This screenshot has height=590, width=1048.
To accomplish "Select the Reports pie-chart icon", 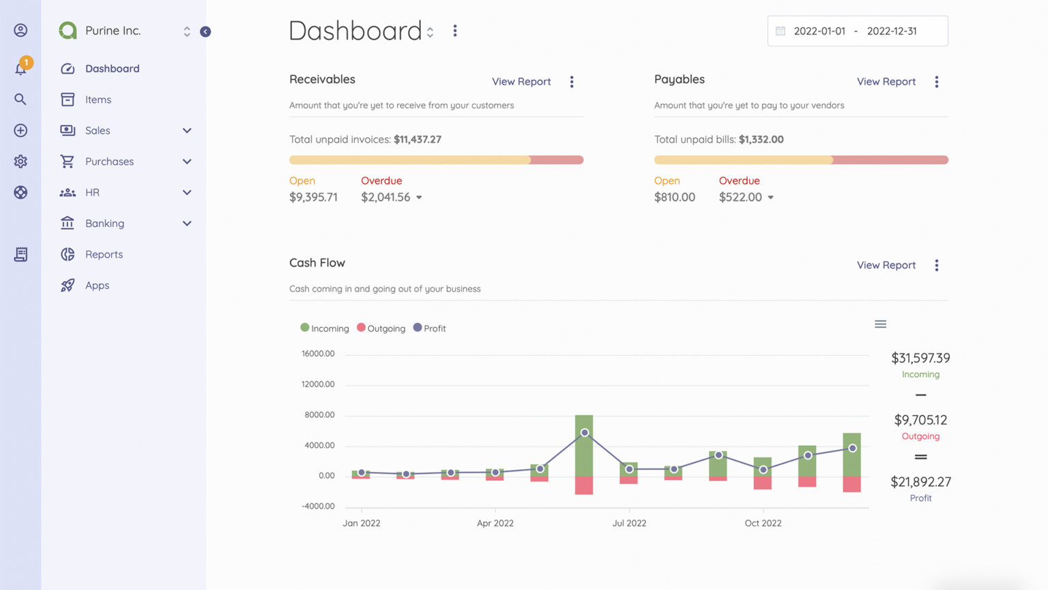I will (68, 254).
